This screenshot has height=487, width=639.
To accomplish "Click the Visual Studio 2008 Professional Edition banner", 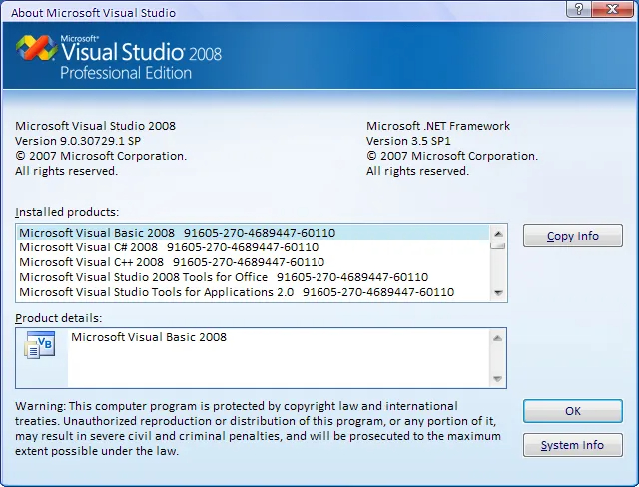I will (319, 55).
